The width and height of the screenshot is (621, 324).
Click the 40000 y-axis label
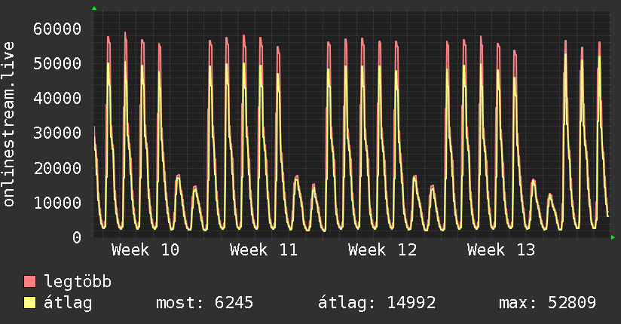click(57, 98)
